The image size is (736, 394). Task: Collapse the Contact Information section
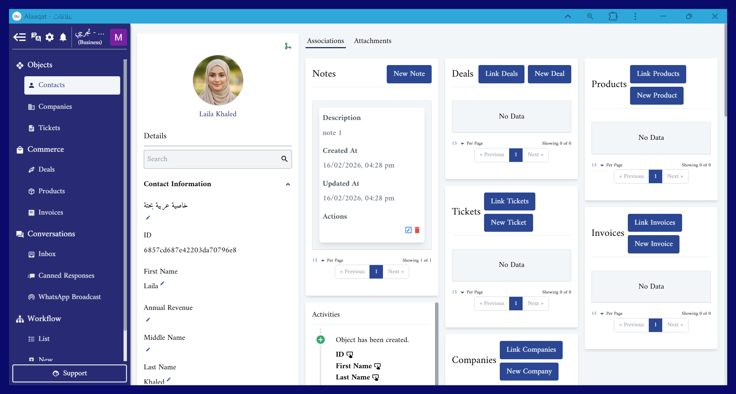tap(288, 184)
